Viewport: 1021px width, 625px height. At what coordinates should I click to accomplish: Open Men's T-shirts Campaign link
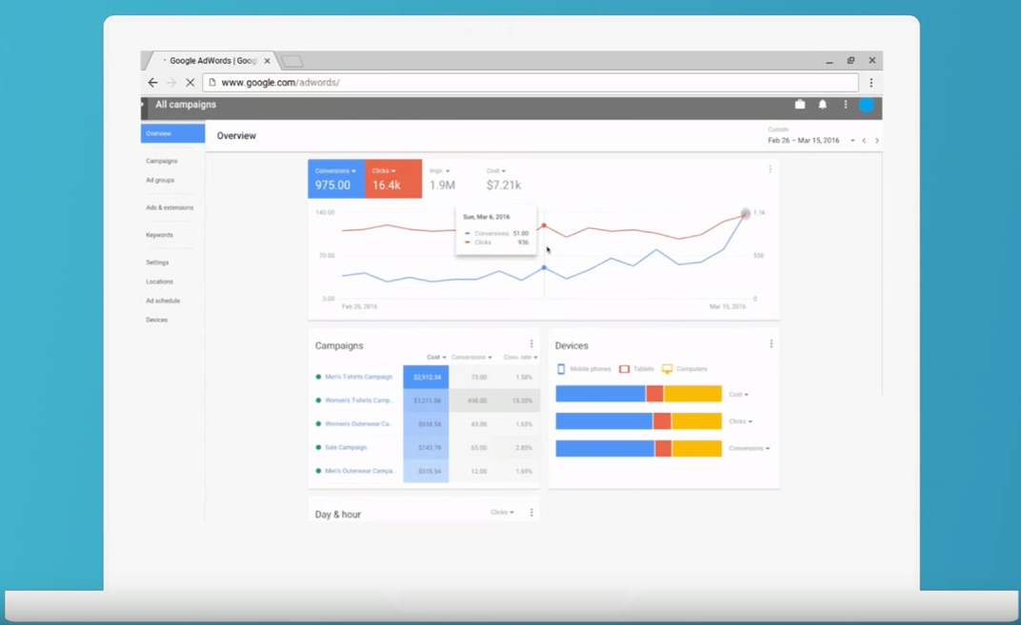pyautogui.click(x=358, y=378)
